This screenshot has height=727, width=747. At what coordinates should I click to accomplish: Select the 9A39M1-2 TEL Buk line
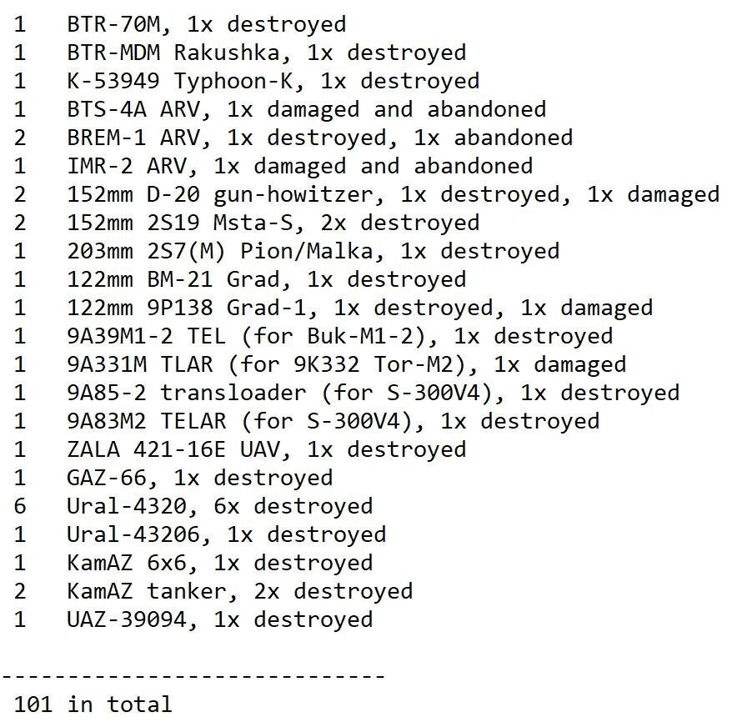(339, 336)
